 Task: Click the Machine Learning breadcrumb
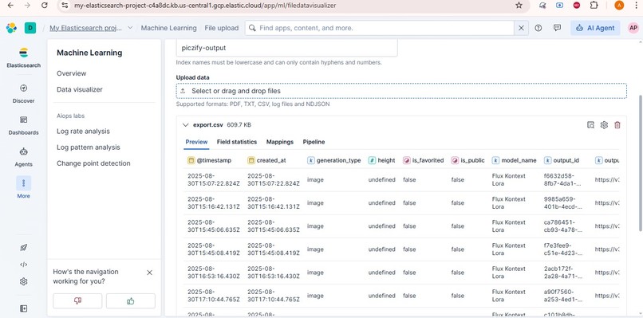click(x=168, y=28)
